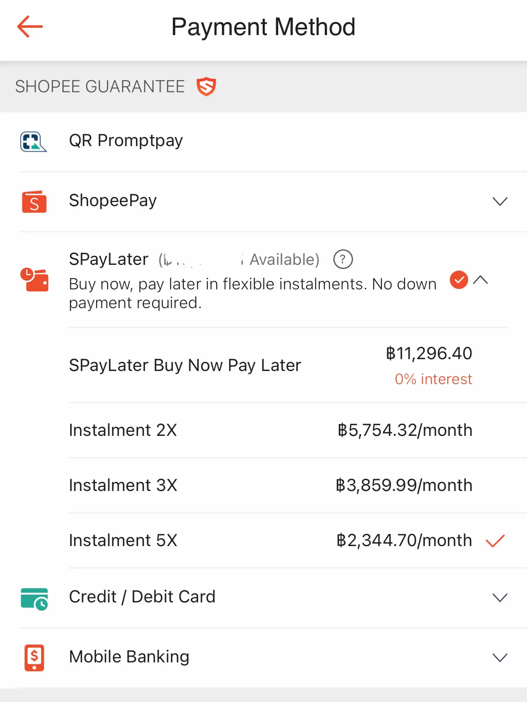527x702 pixels.
Task: Toggle the SPayLater selected red checkmark
Action: [459, 280]
